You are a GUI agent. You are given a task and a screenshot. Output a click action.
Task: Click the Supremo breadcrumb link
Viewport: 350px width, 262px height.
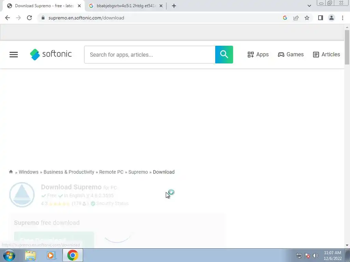tap(138, 172)
